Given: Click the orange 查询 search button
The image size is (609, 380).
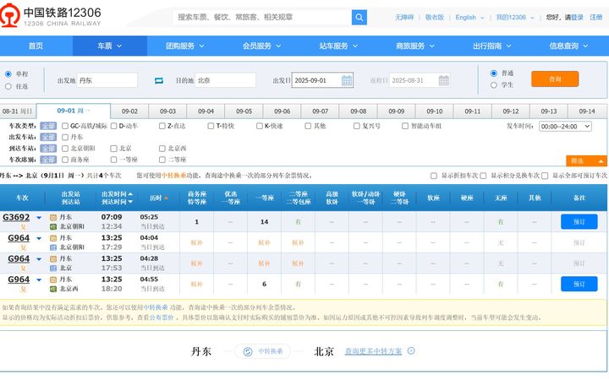Looking at the screenshot, I should [555, 79].
